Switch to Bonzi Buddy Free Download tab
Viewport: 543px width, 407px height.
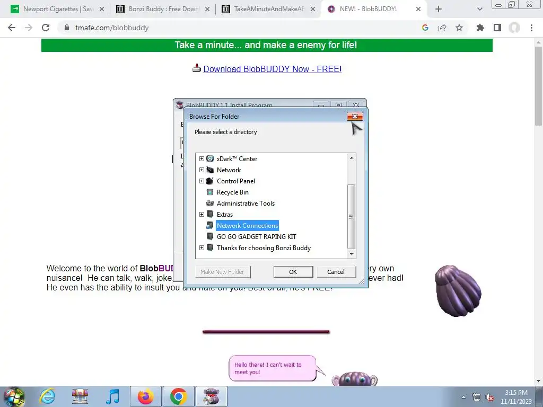[x=164, y=9]
